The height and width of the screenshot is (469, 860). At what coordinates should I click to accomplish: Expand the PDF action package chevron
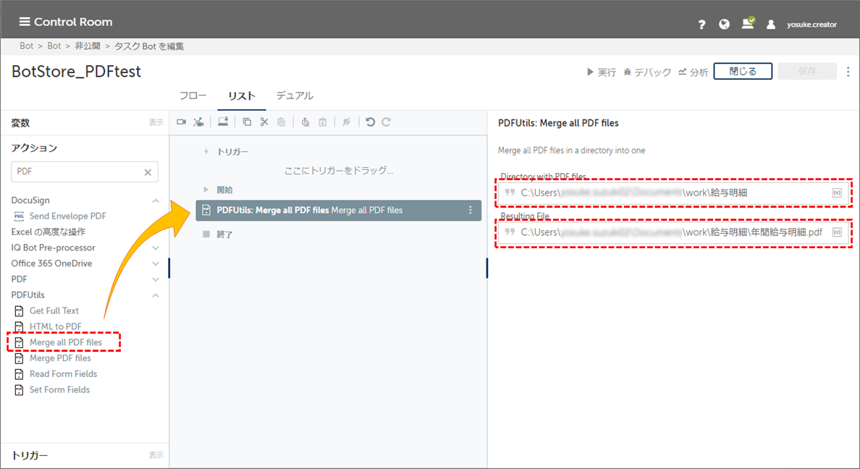click(156, 280)
